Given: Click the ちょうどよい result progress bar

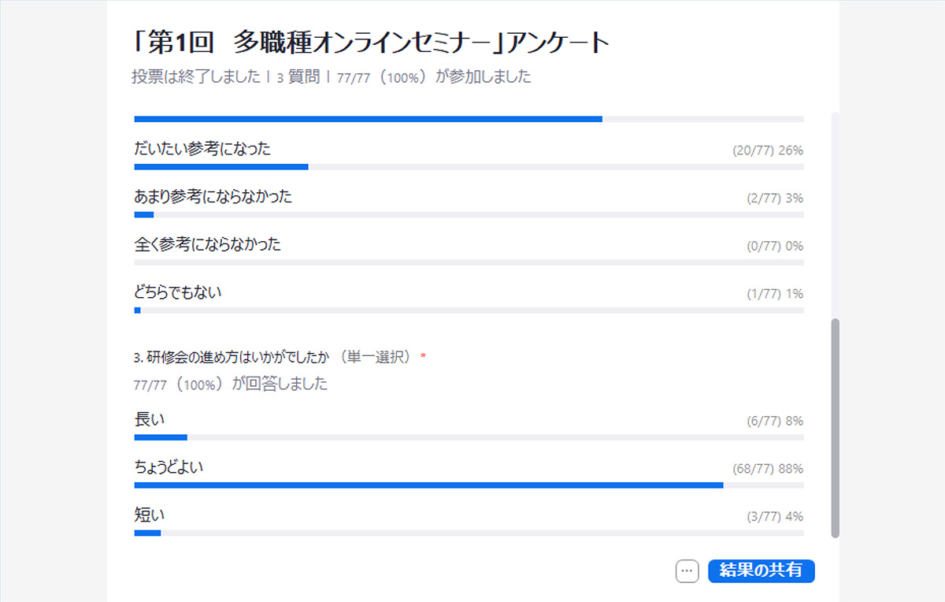Looking at the screenshot, I should point(428,485).
